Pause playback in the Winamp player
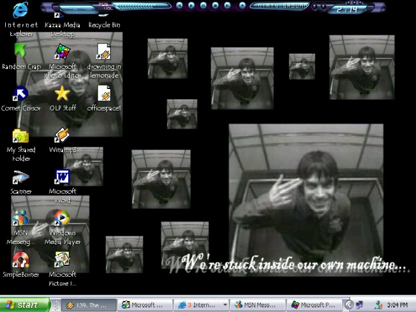The height and width of the screenshot is (312, 416). point(203,5)
